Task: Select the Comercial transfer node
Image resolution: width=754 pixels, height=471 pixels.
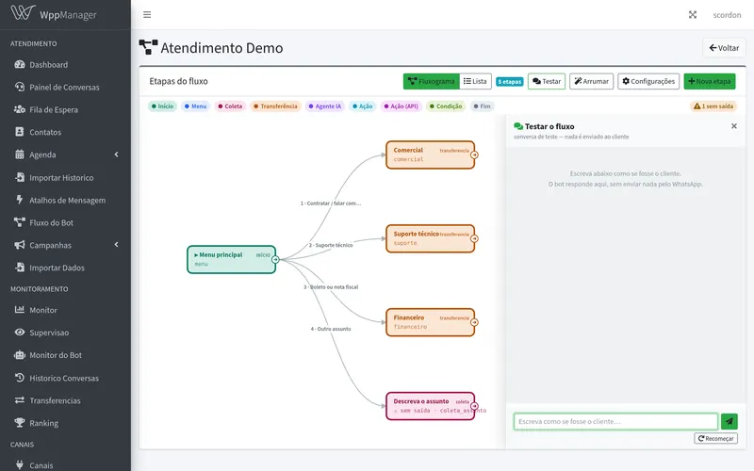Action: pyautogui.click(x=431, y=154)
